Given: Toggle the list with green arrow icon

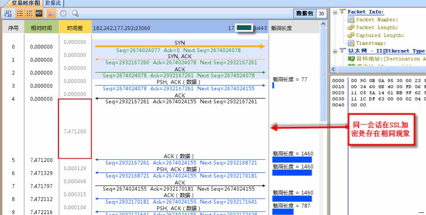Looking at the screenshot, I should coord(29,13).
